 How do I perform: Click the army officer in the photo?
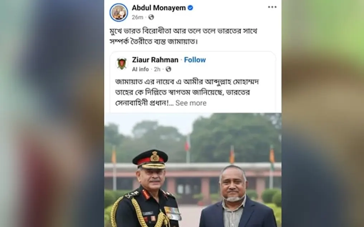148,188
